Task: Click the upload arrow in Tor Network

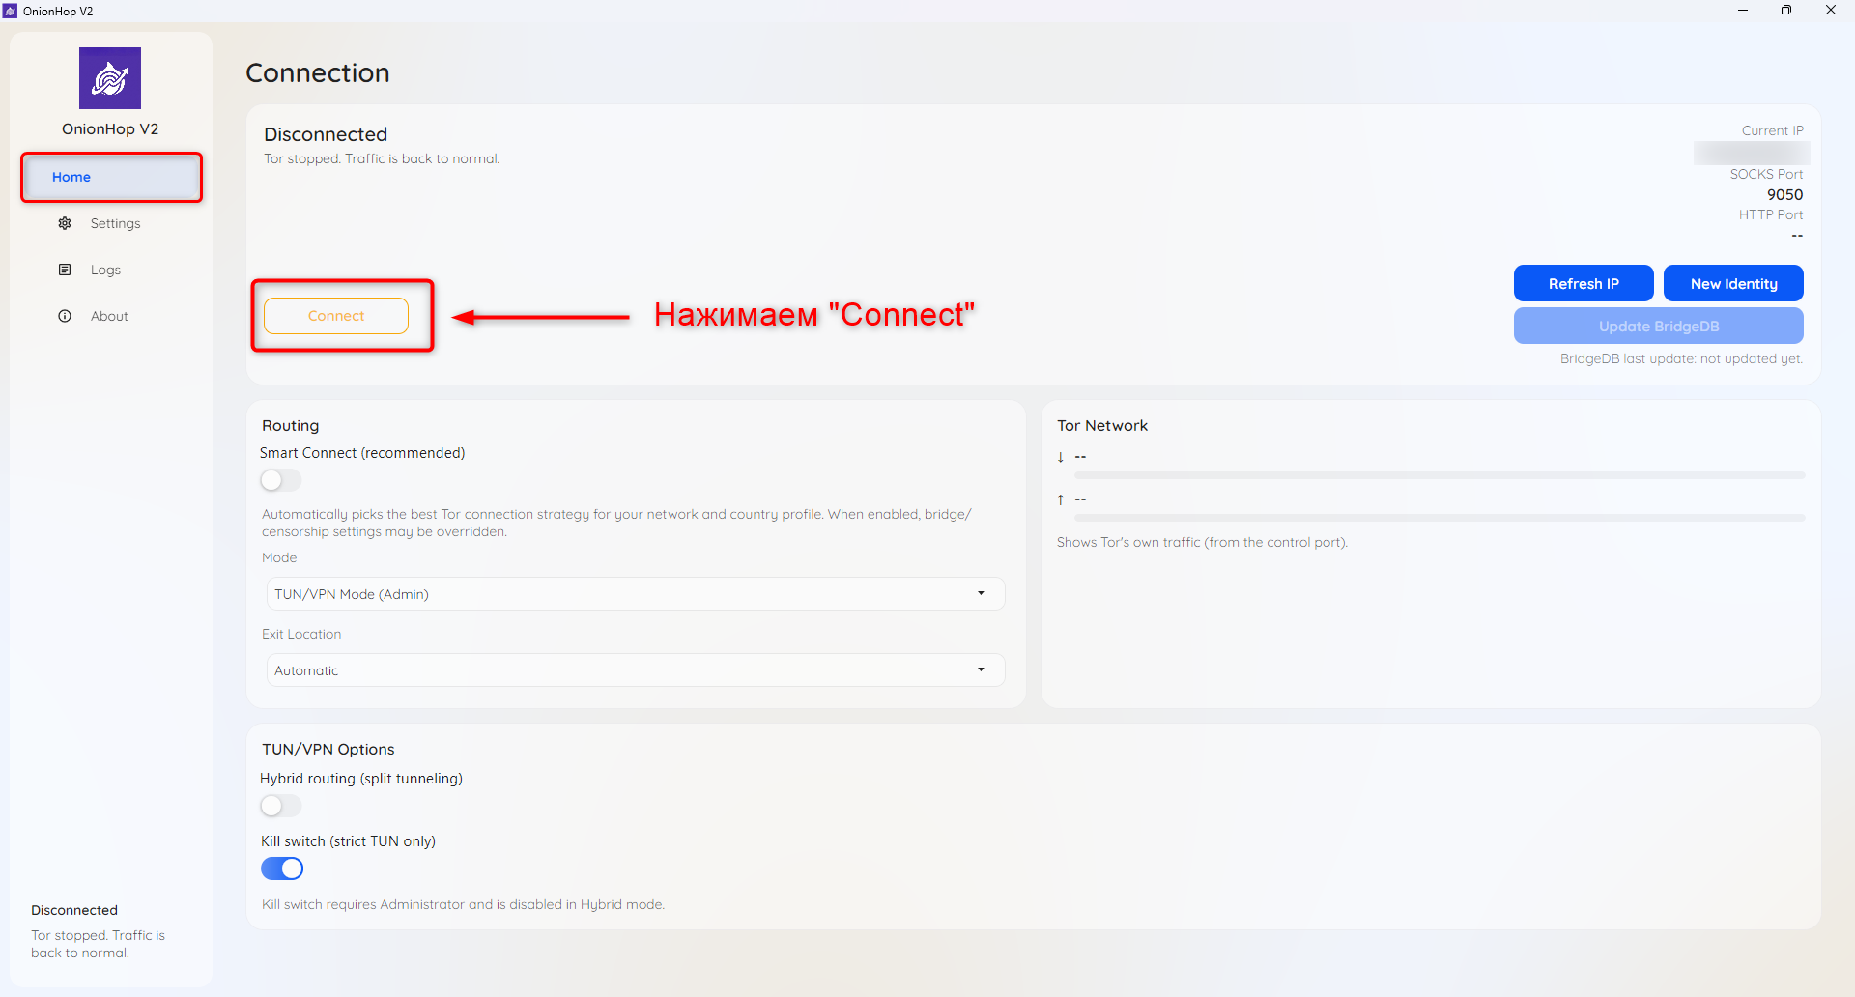Action: pyautogui.click(x=1061, y=499)
